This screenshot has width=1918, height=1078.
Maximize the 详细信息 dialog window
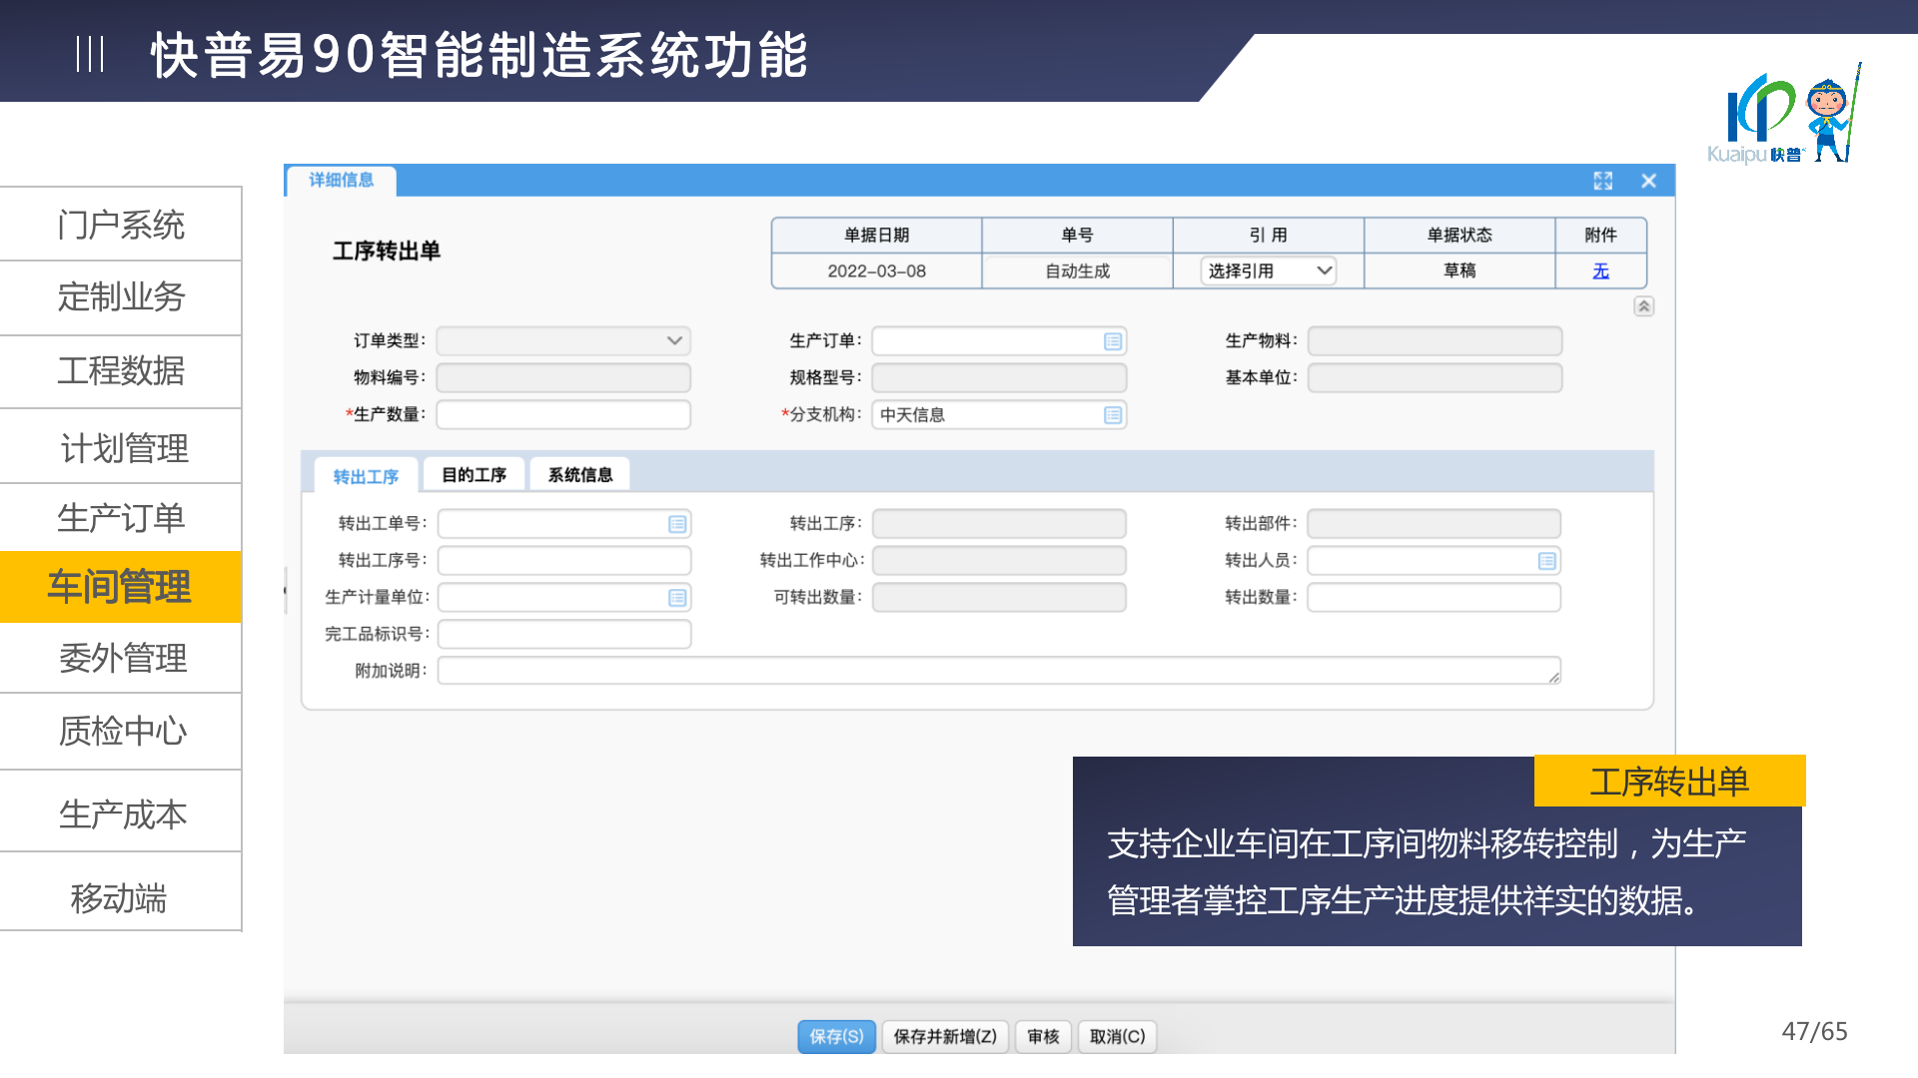click(1603, 181)
